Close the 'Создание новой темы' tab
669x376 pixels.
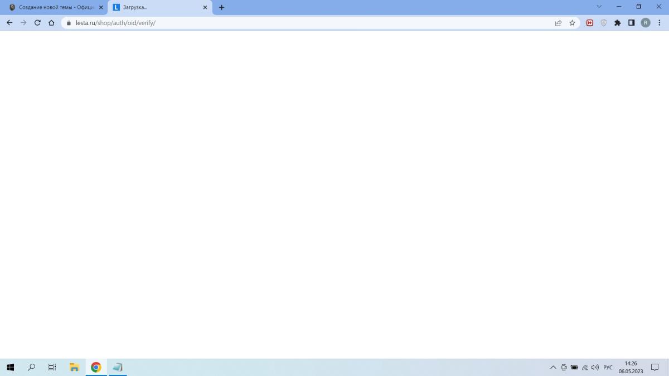point(101,7)
